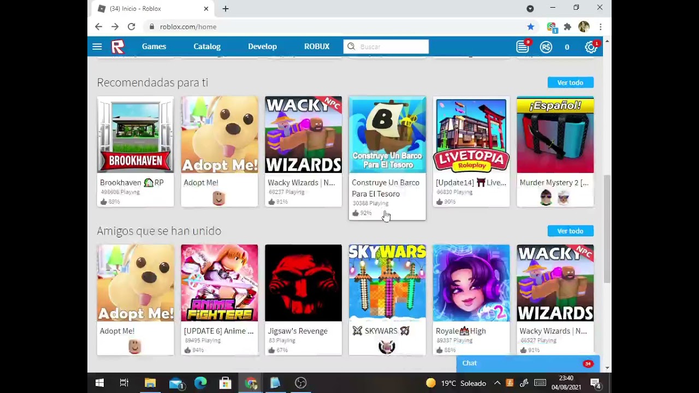Click the scrollbar up arrow

click(607, 41)
